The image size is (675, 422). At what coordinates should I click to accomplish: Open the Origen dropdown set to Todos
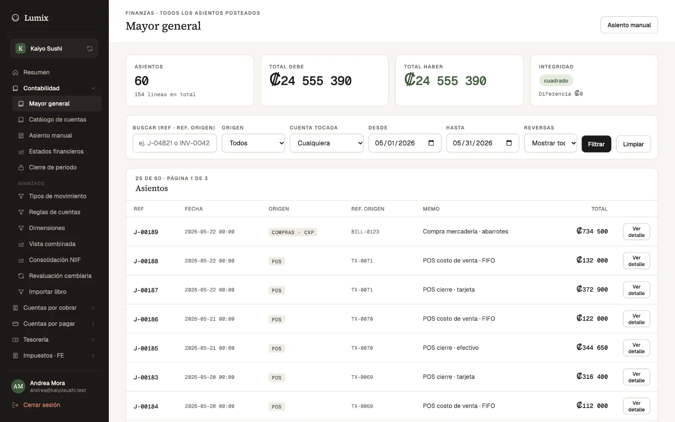pos(254,143)
